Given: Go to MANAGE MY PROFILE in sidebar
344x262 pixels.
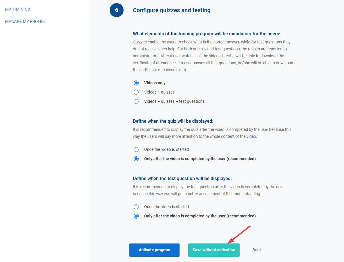Looking at the screenshot, I should pyautogui.click(x=26, y=21).
